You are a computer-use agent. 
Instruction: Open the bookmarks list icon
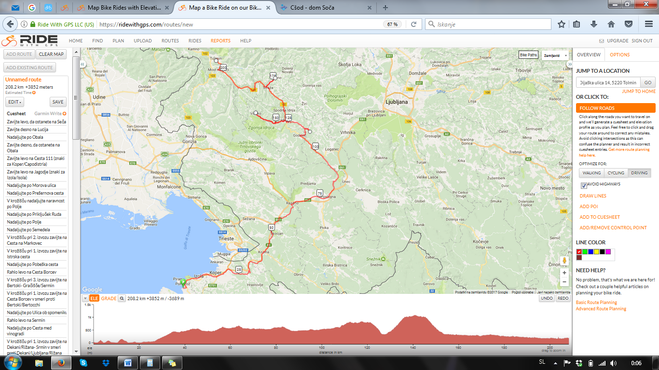point(577,24)
